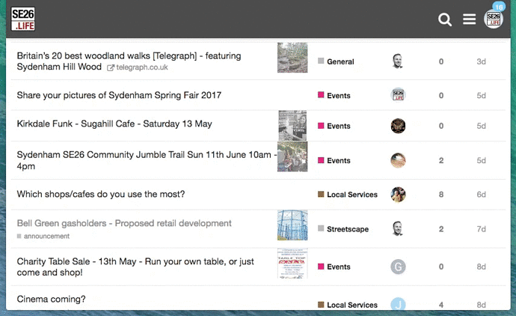
Task: Click the announcement tag
Action: 46,237
